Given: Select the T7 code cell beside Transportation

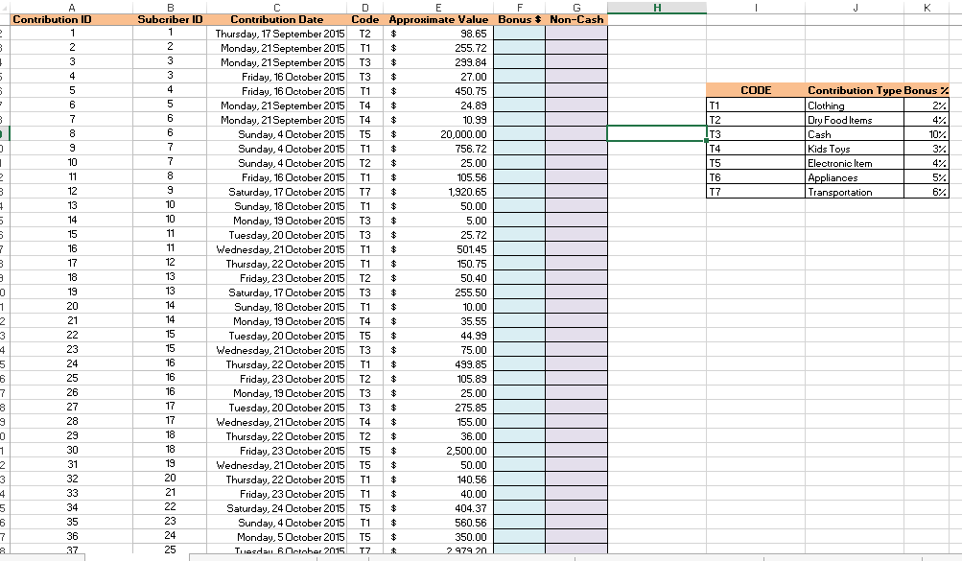Looking at the screenshot, I should (x=756, y=192).
